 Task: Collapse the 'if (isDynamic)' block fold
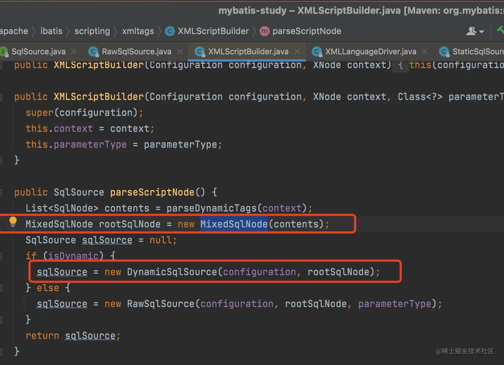(x=1, y=256)
